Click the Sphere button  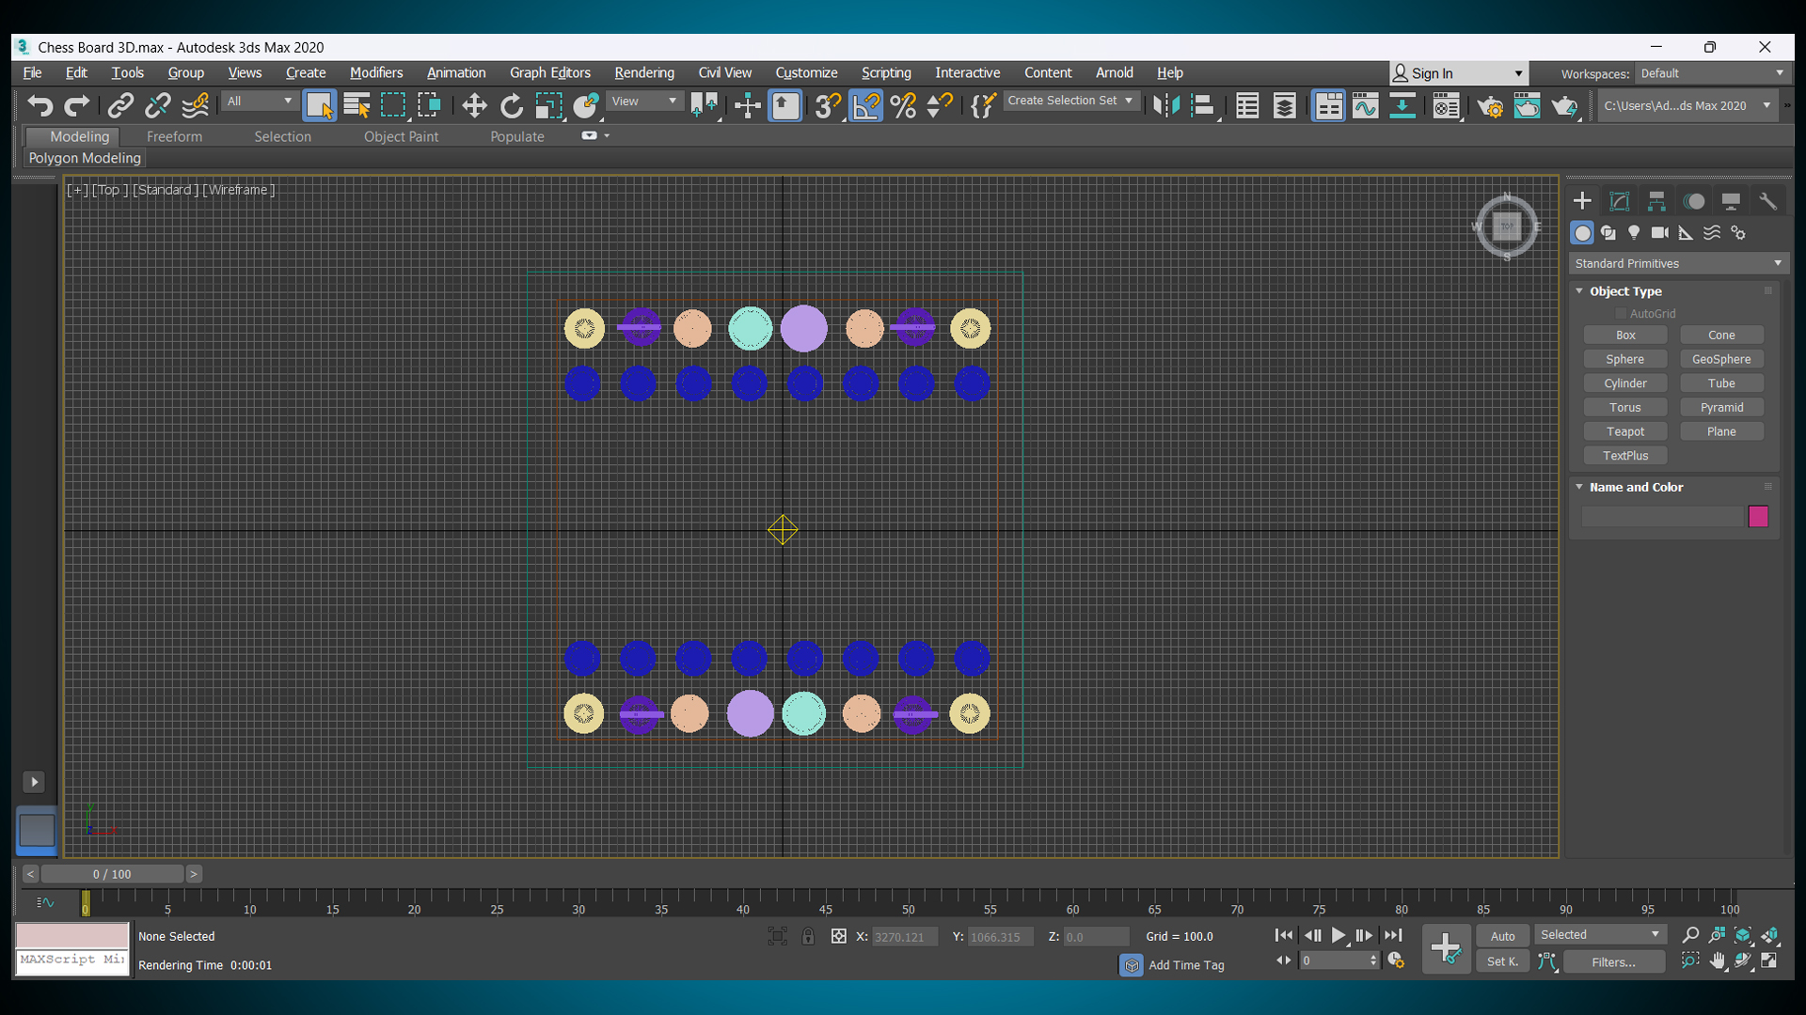click(x=1625, y=359)
